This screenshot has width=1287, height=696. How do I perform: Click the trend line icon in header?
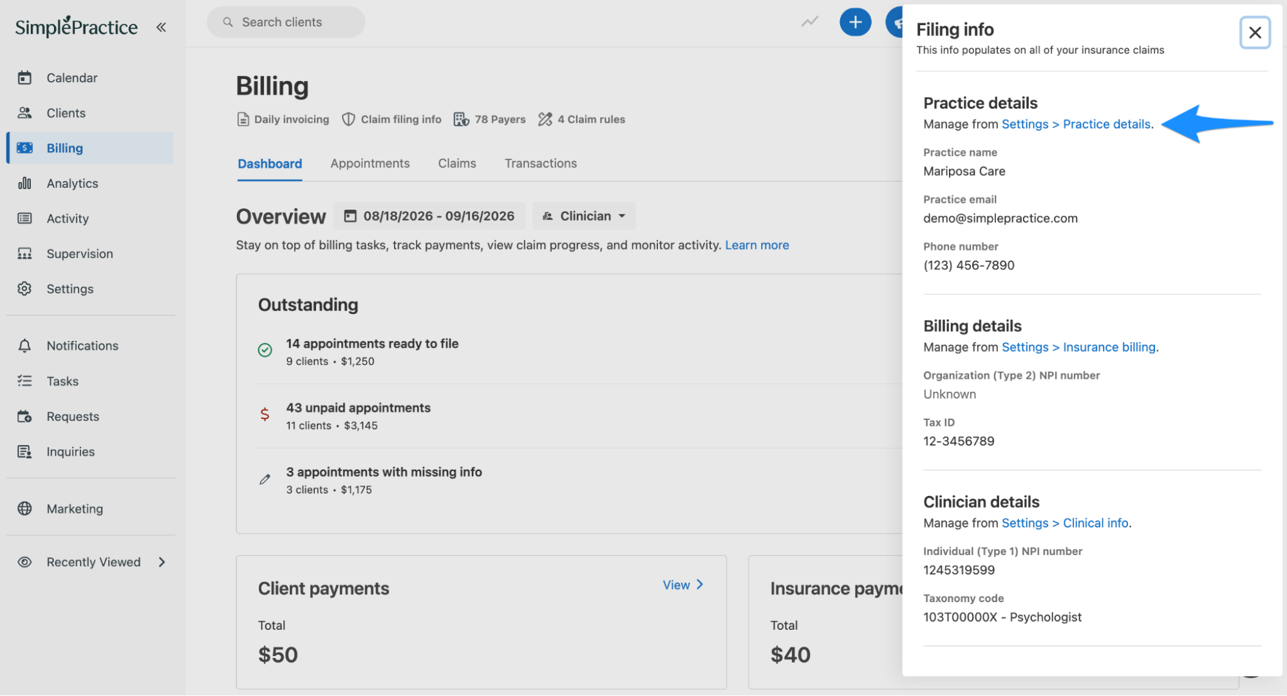(810, 22)
